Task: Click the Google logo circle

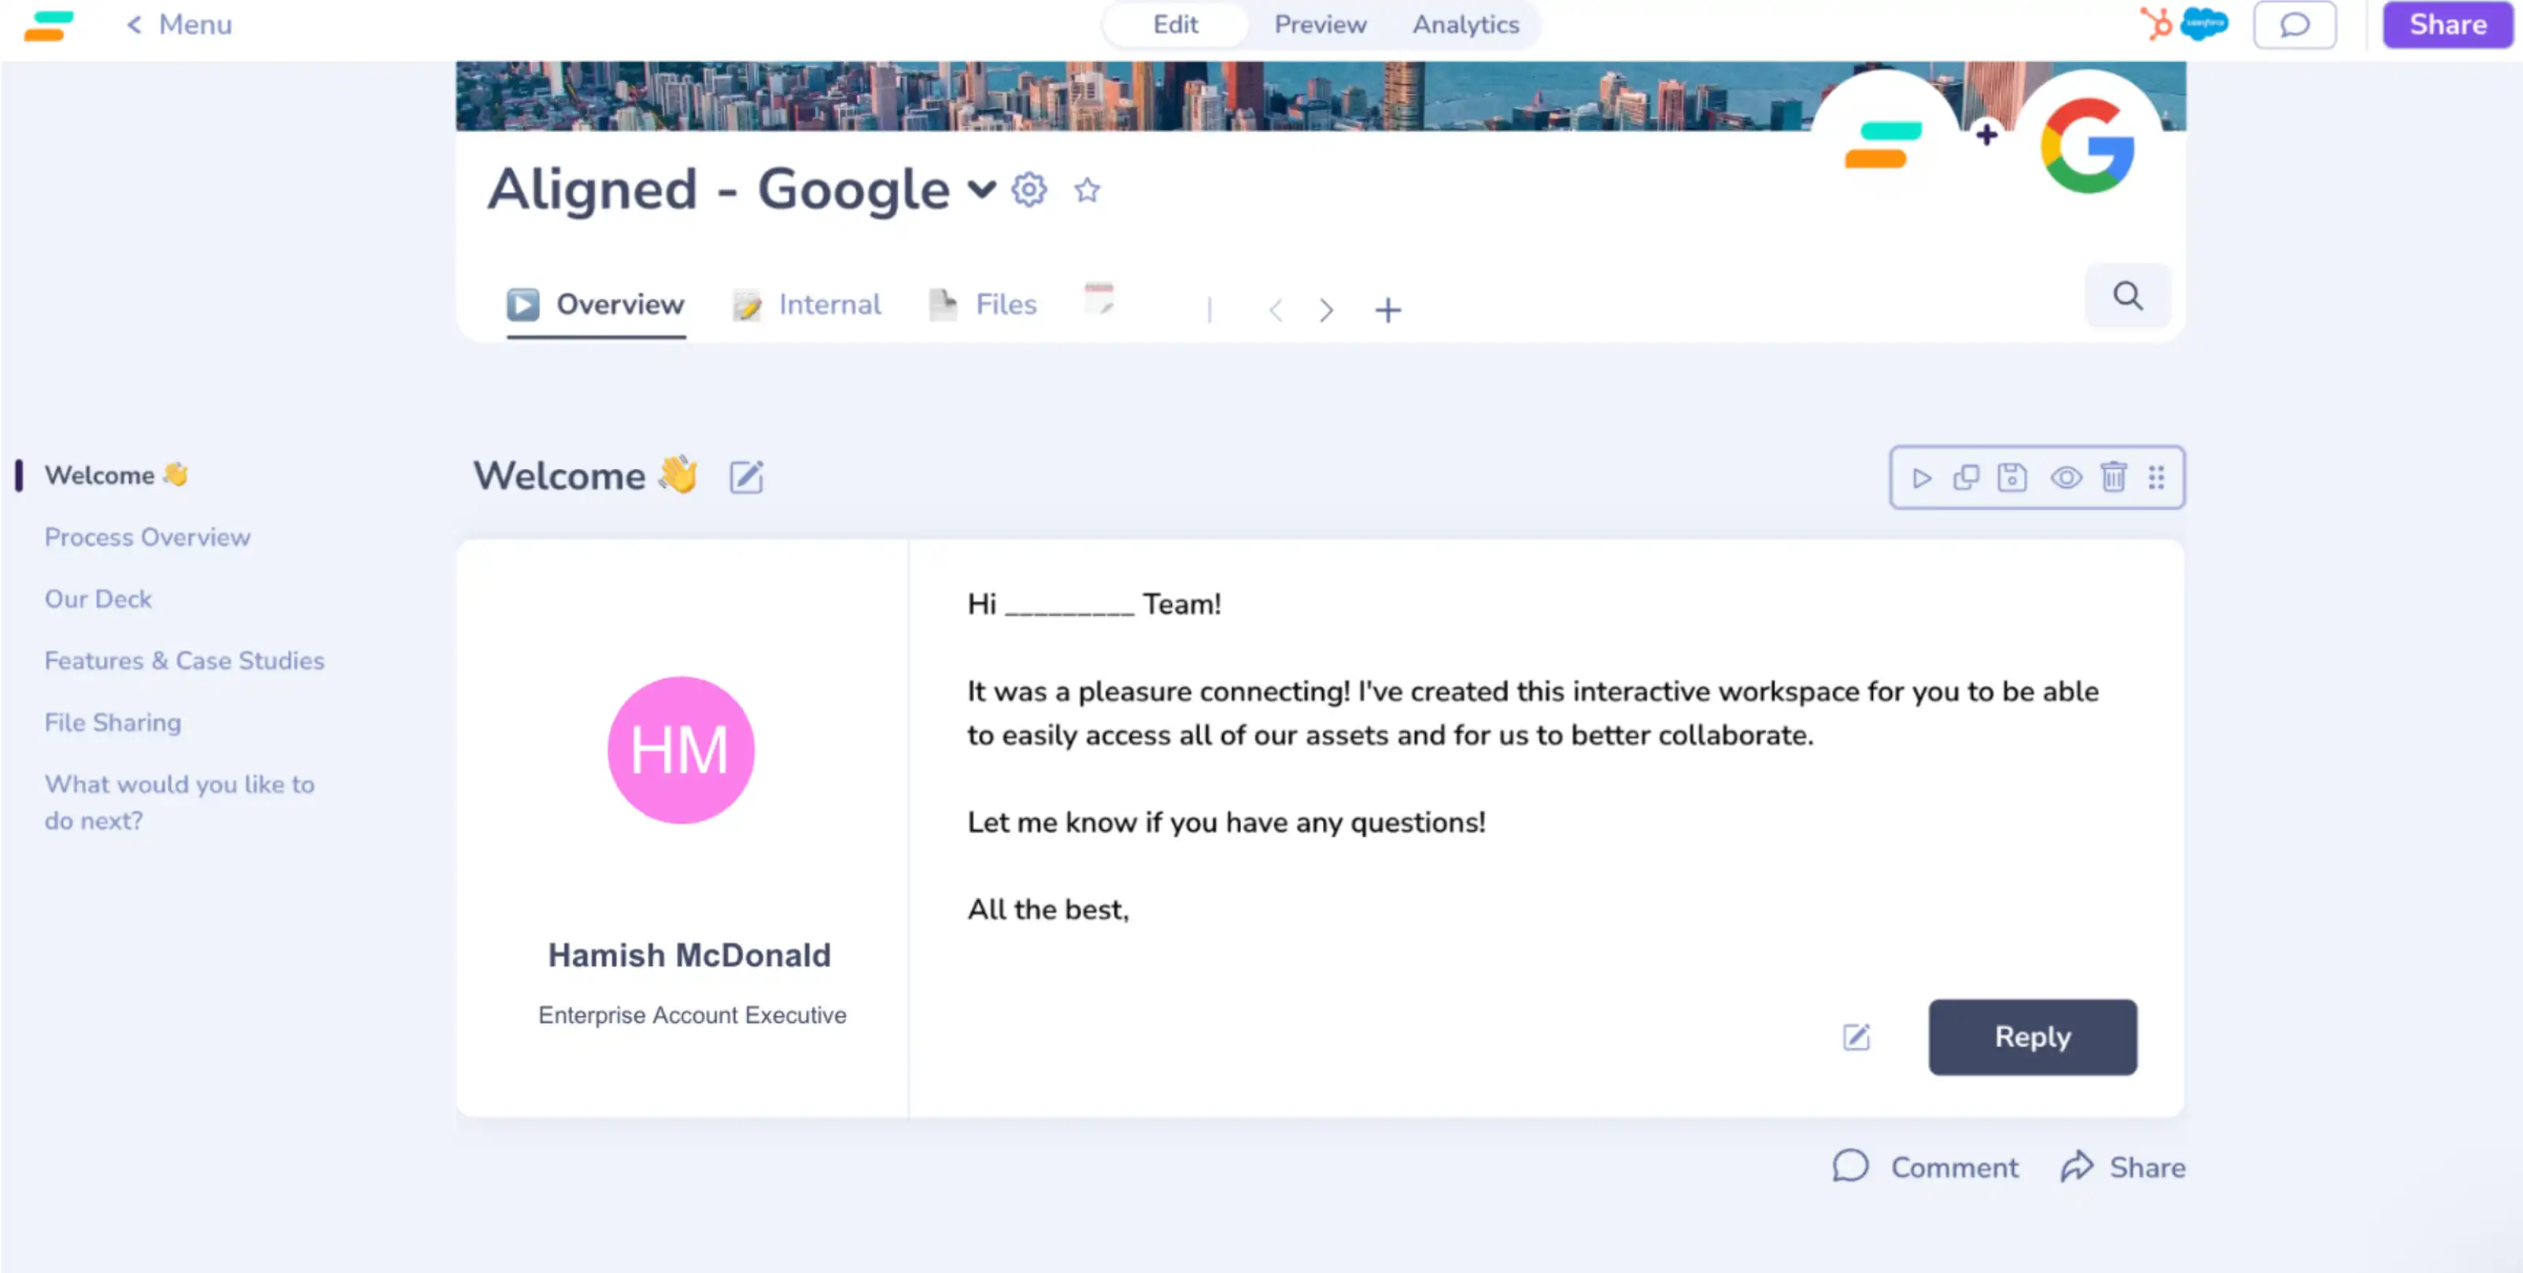Action: click(2088, 145)
